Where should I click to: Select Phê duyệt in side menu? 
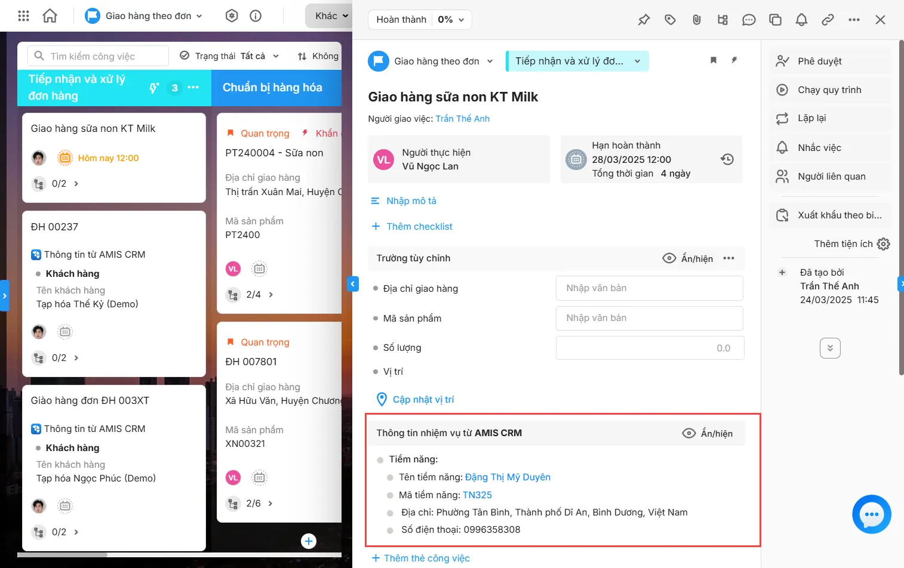pos(819,61)
